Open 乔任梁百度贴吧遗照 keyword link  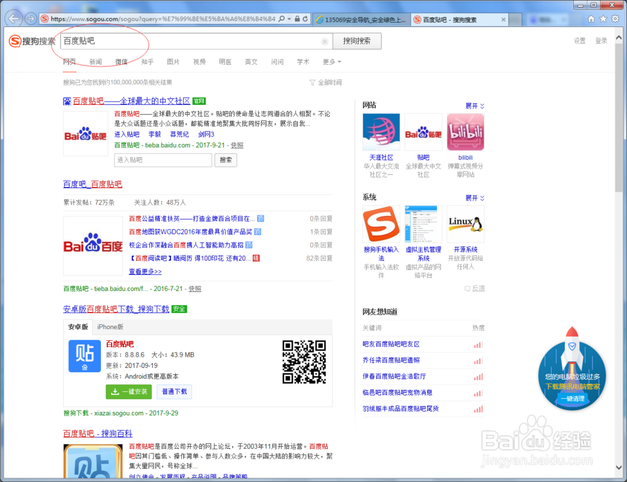tap(391, 360)
